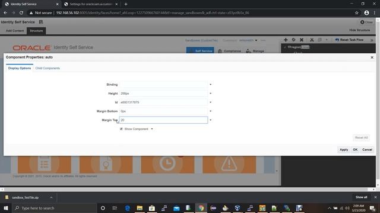Launch Microsoft Edge from the taskbar

[128, 208]
